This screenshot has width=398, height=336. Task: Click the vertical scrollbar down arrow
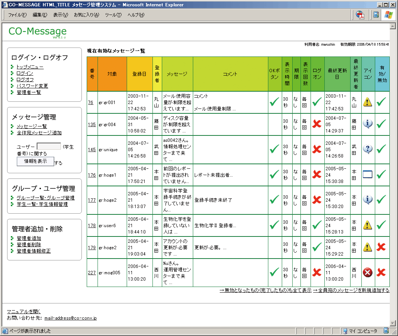(392, 323)
